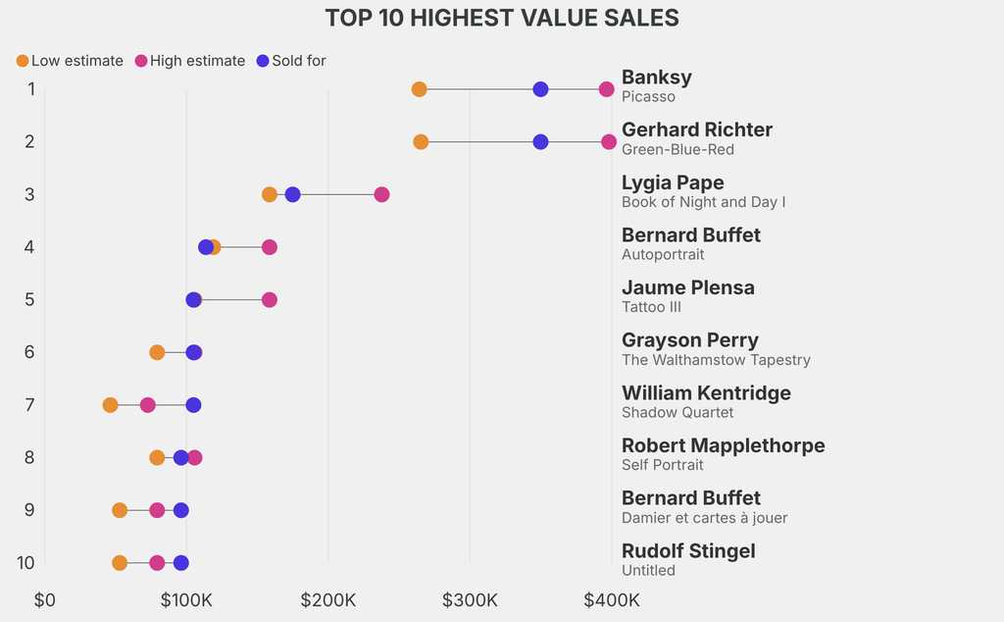The image size is (1004, 622).
Task: Toggle the Low estimate legend item
Action: (x=70, y=61)
